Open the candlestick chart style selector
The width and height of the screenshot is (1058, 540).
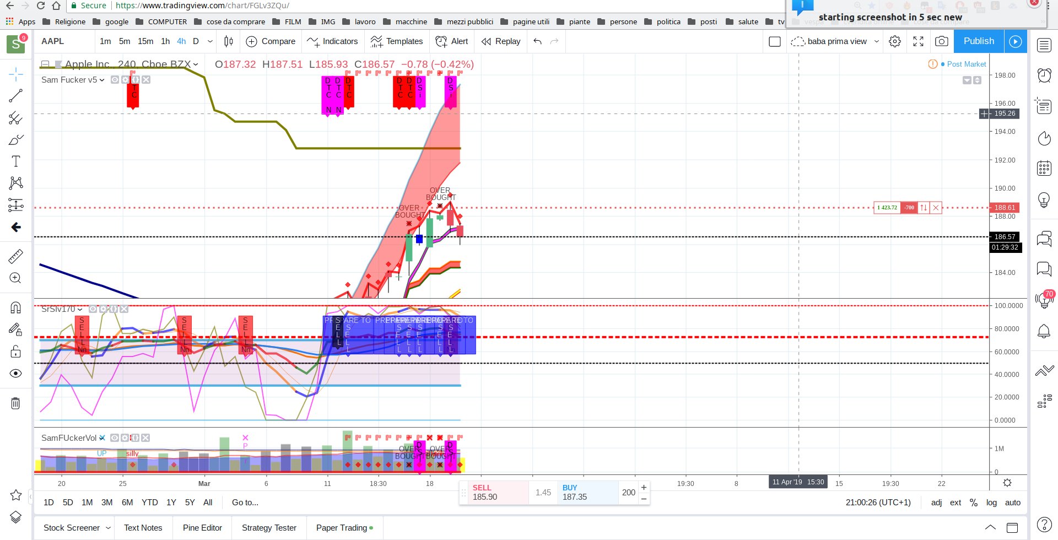tap(229, 41)
